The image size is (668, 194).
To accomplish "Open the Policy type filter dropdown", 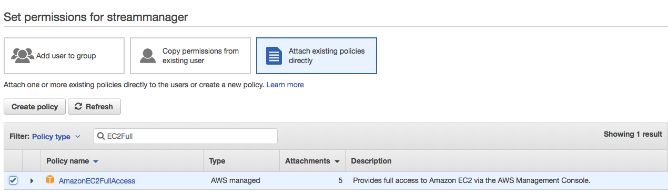I will (56, 137).
